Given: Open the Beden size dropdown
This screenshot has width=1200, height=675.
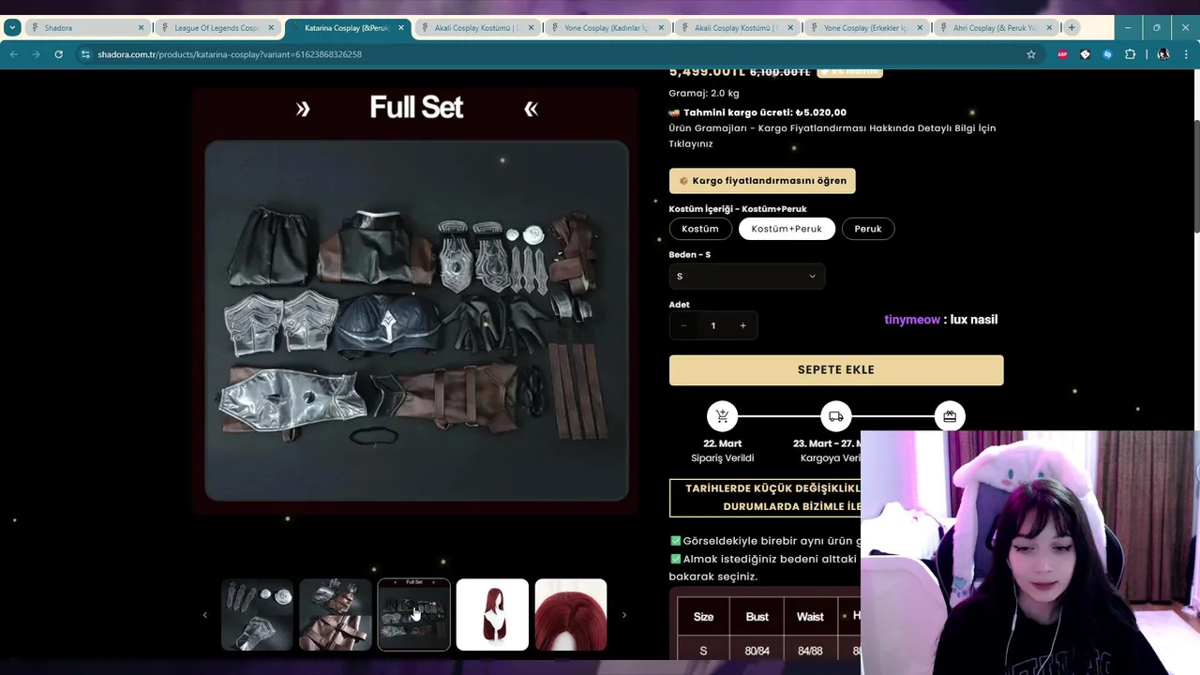Looking at the screenshot, I should click(x=746, y=276).
